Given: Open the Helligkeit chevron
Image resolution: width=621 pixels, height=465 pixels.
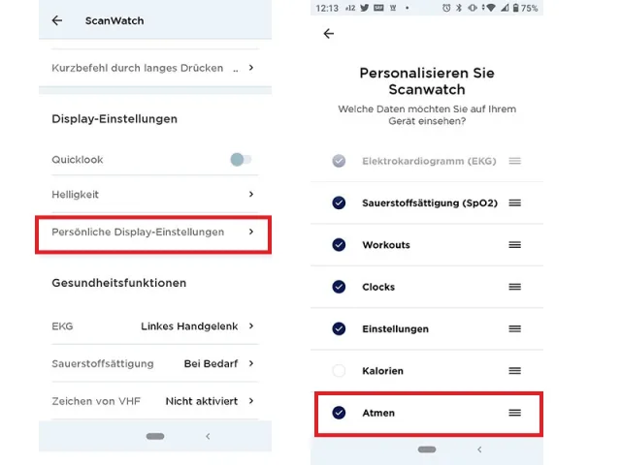Looking at the screenshot, I should pos(251,195).
